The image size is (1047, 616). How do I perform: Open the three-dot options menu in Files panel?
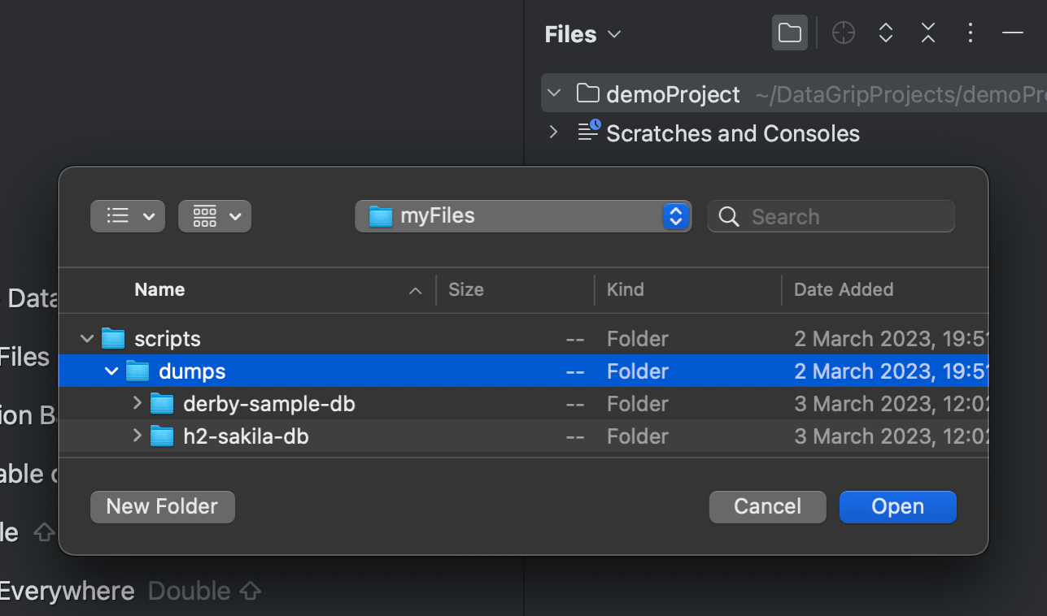pyautogui.click(x=971, y=33)
